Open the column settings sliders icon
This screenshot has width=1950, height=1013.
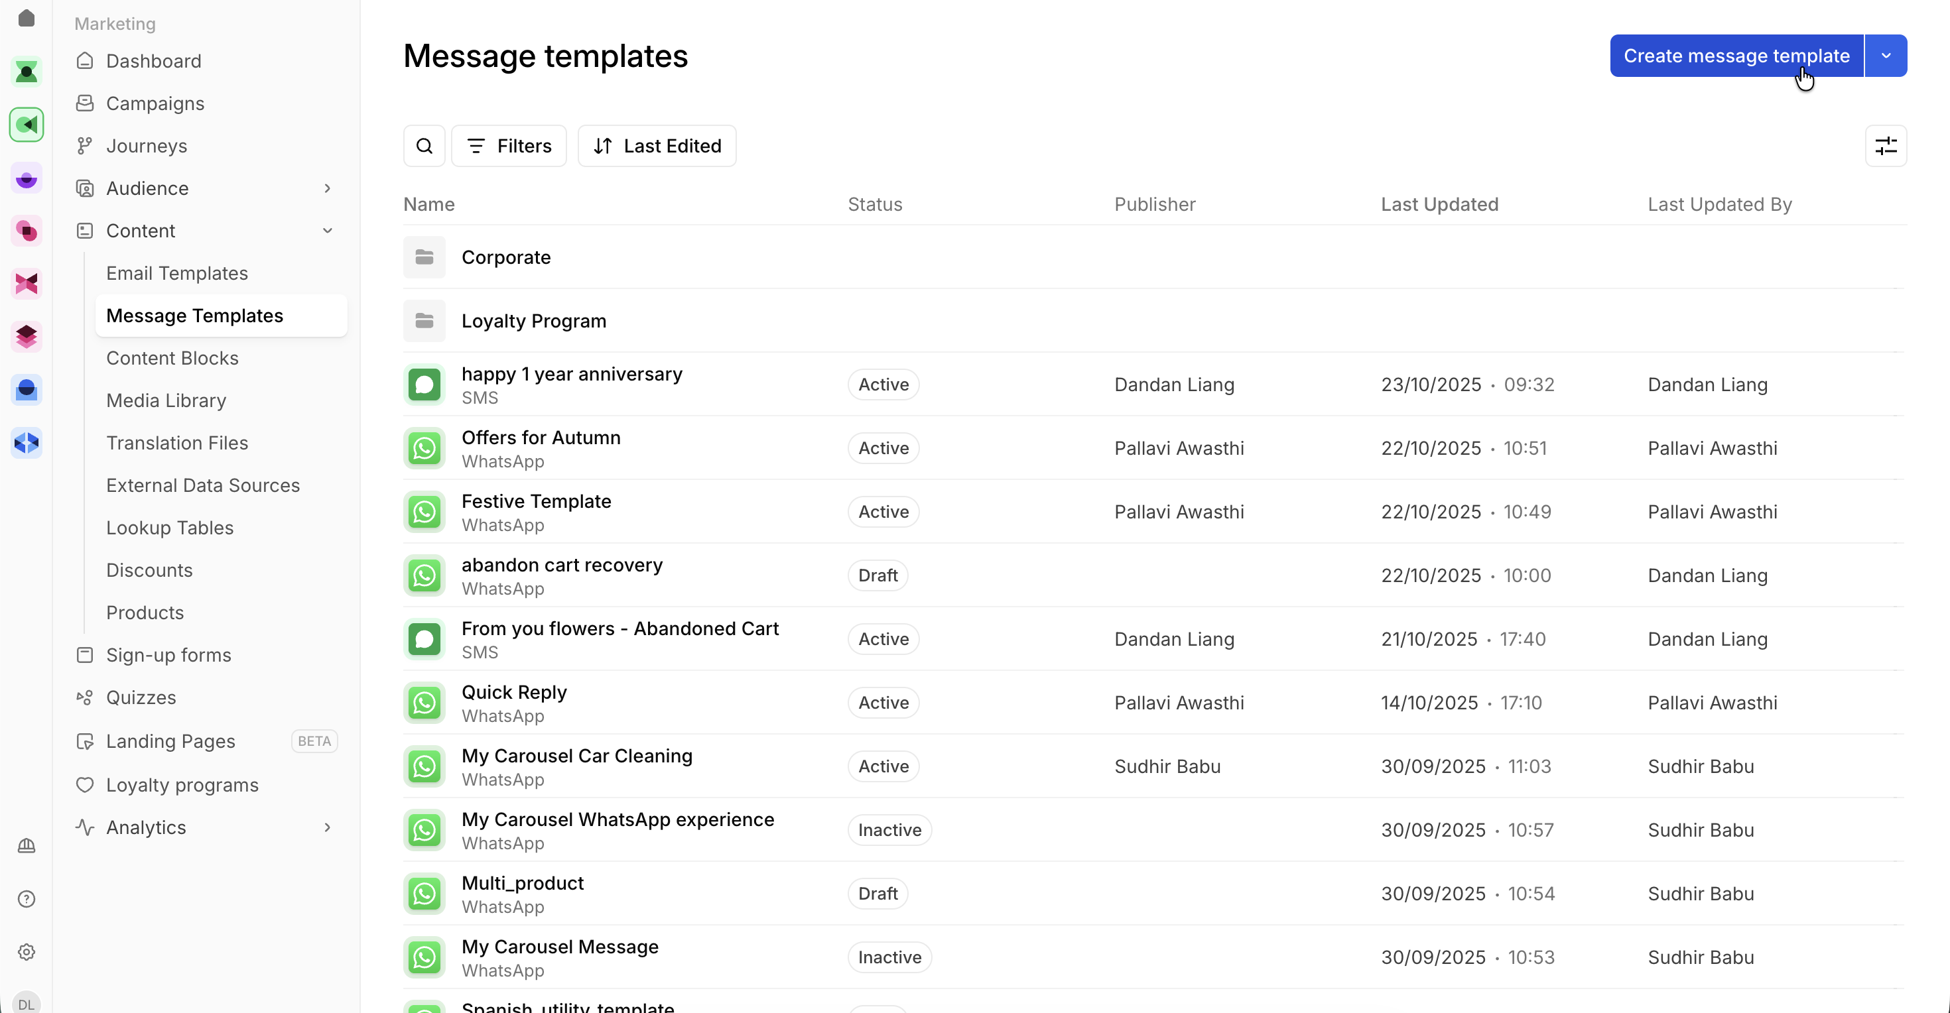point(1885,146)
